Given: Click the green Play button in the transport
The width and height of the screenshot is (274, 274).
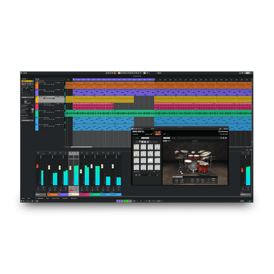Looking at the screenshot, I should click(x=126, y=201).
